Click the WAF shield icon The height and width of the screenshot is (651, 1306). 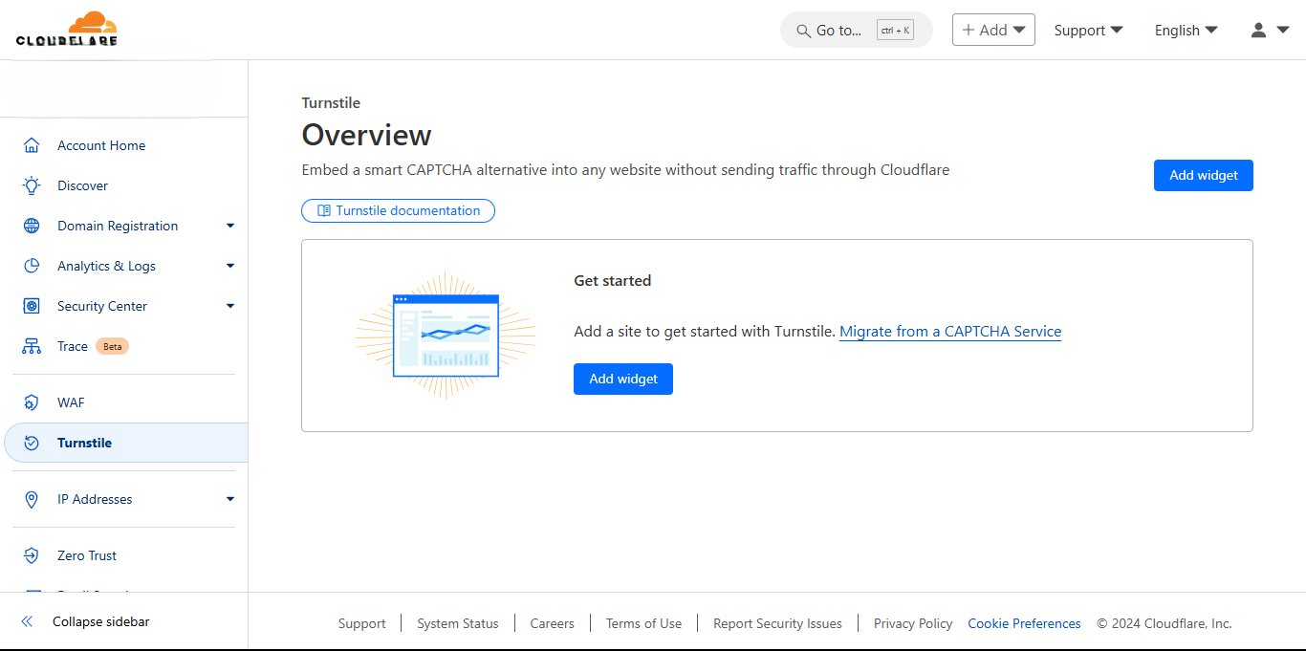[32, 402]
